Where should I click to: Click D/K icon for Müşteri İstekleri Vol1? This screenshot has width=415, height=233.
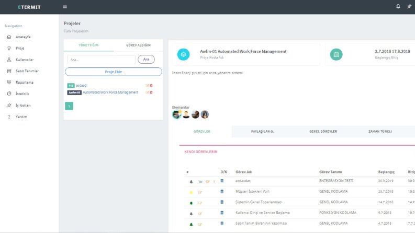point(222,192)
